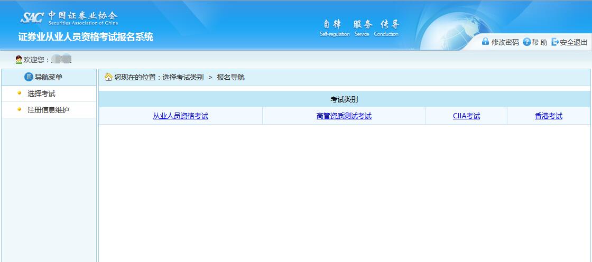The image size is (592, 262).
Task: Click the user avatar icon beside 欢迎您
Action: pos(18,60)
